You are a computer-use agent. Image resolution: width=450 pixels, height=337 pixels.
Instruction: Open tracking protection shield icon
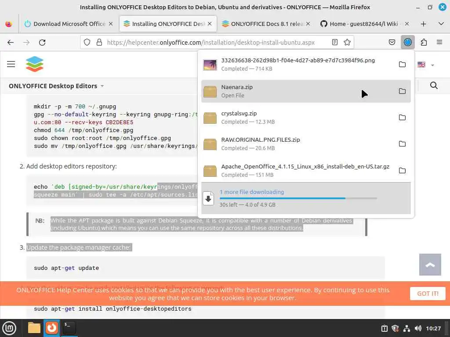tap(87, 43)
